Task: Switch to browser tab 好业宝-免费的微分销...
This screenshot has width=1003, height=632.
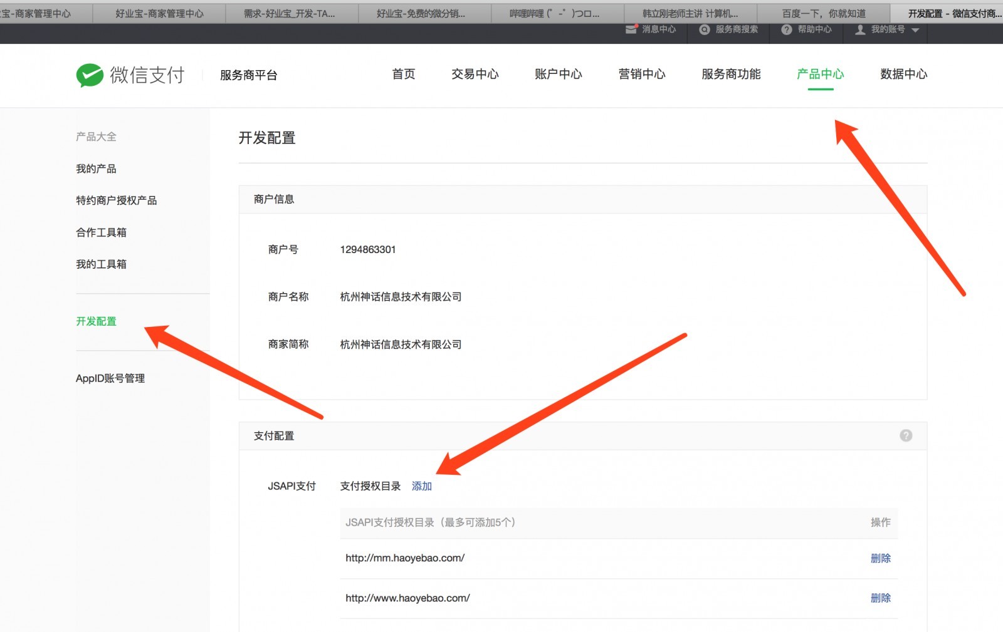Action: point(424,13)
